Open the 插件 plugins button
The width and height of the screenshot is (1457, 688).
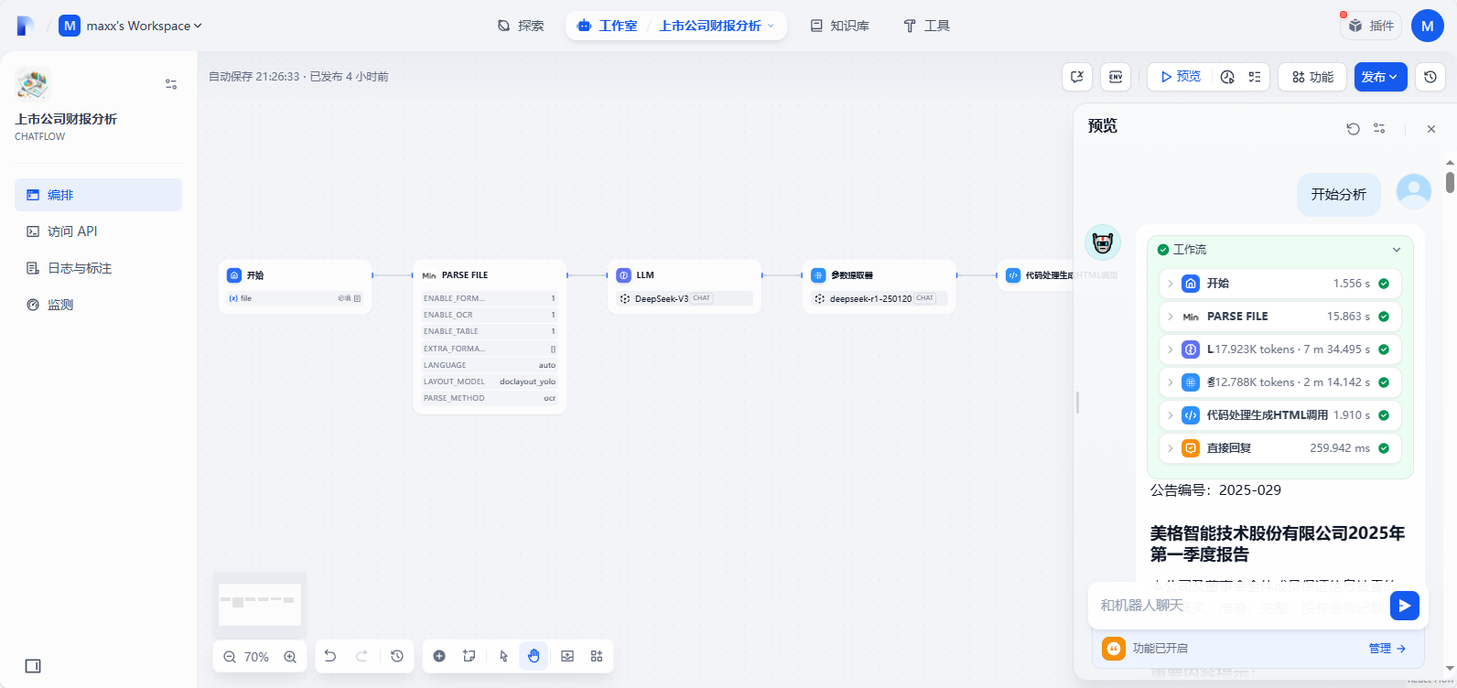[1371, 26]
